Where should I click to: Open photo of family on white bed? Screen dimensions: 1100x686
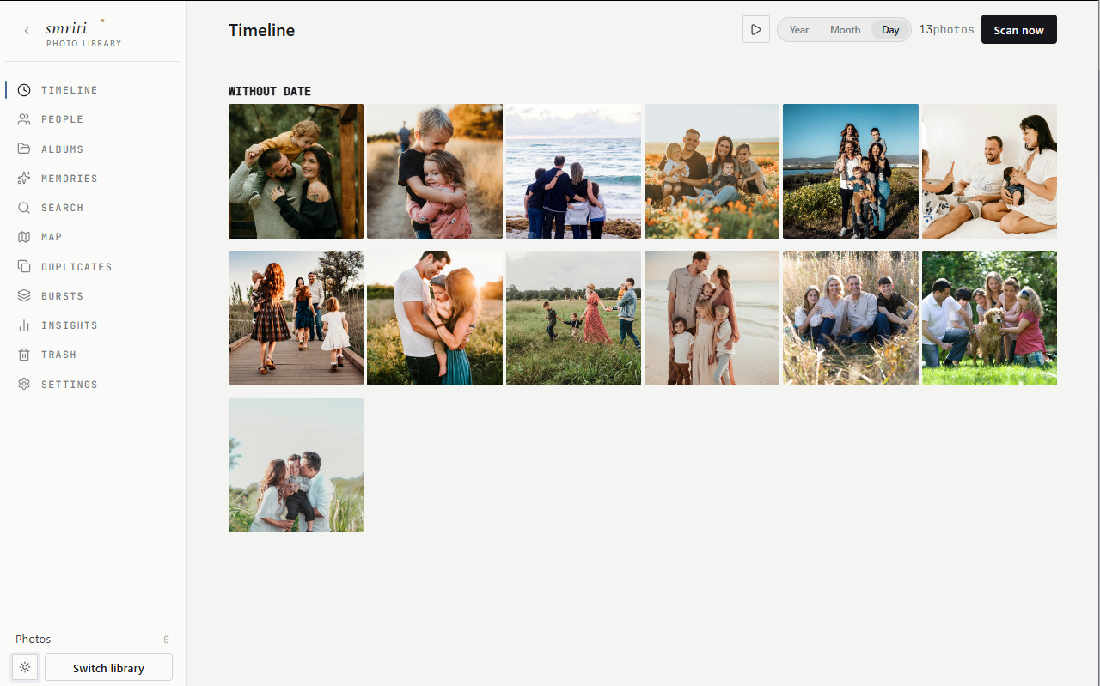click(x=989, y=171)
